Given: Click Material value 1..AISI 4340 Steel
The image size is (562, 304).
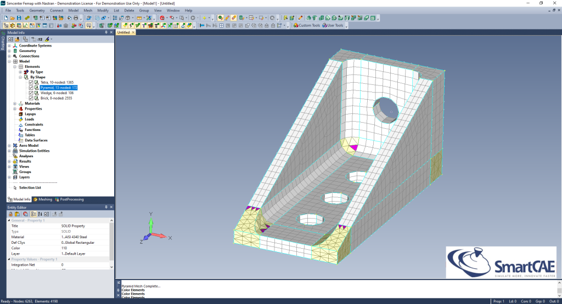Looking at the screenshot, I should point(85,237).
